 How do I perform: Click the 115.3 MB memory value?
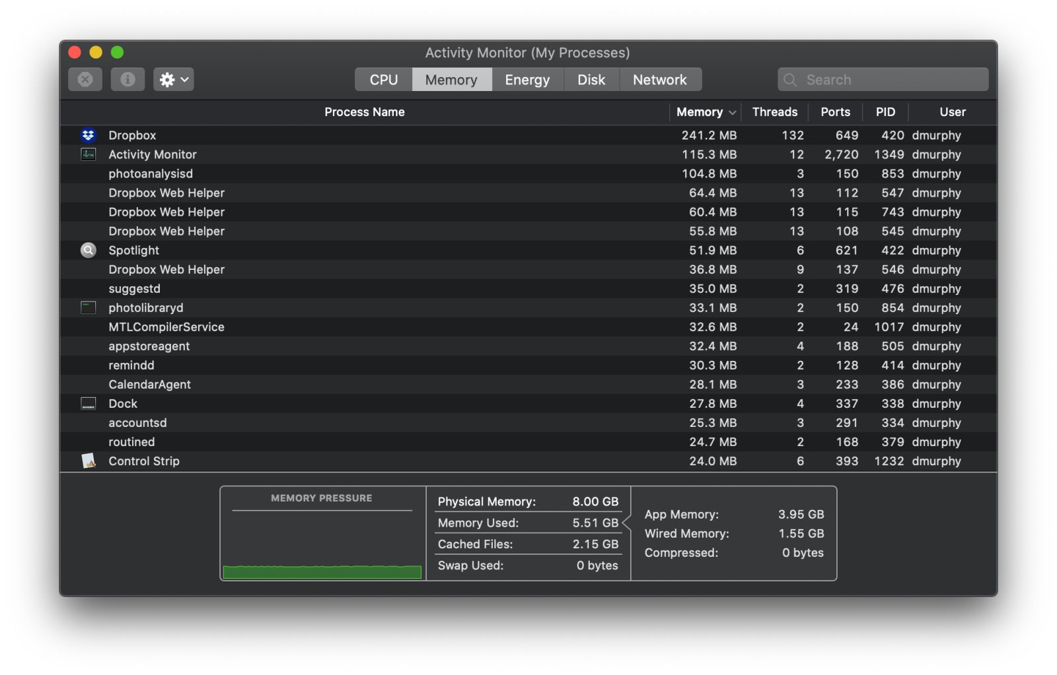709,154
